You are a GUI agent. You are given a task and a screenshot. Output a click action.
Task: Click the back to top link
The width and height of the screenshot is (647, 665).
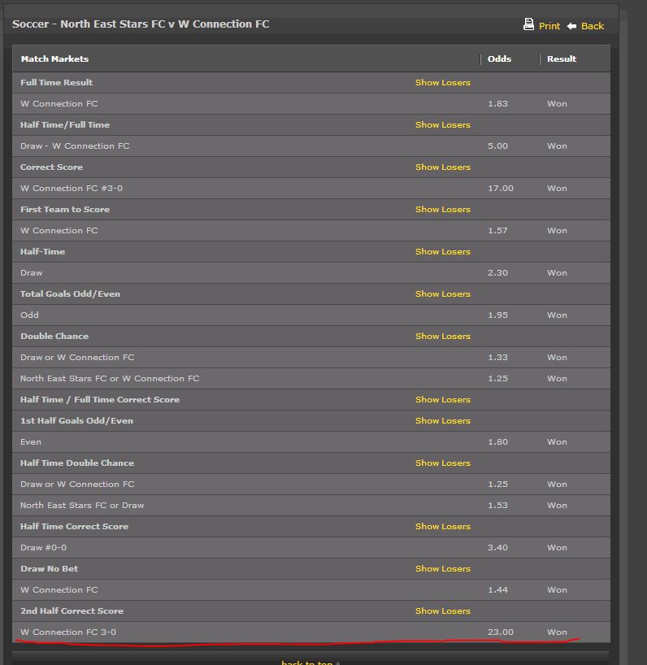point(310,663)
